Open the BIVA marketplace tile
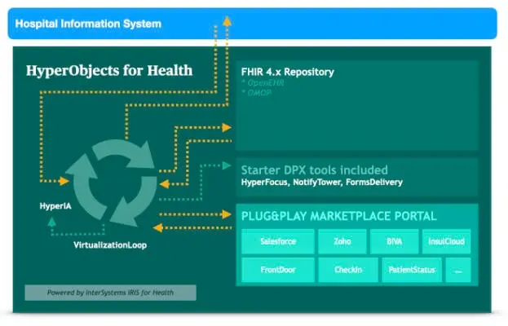 (x=395, y=241)
